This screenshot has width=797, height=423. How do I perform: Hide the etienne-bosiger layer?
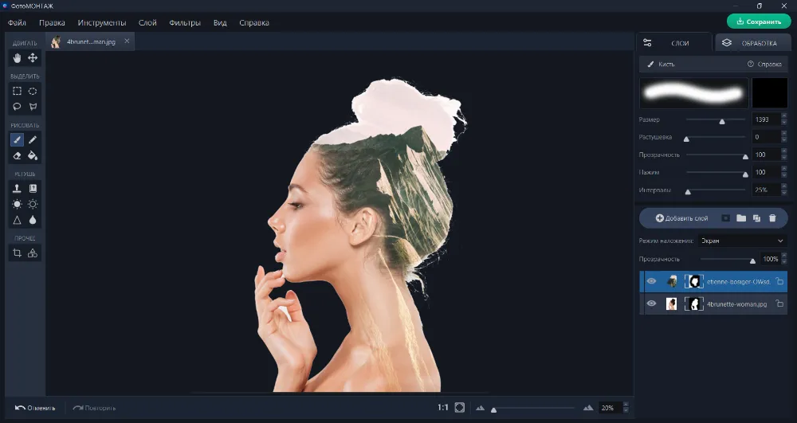click(651, 281)
